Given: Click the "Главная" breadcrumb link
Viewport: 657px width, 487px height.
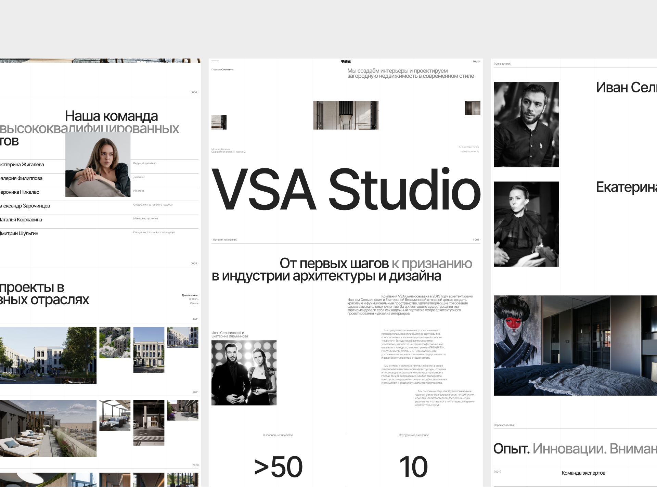Looking at the screenshot, I should pyautogui.click(x=216, y=69).
